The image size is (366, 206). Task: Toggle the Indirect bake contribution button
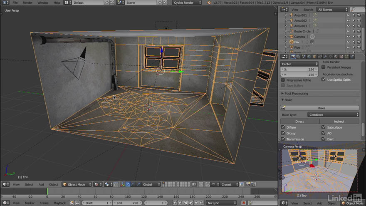[339, 122]
